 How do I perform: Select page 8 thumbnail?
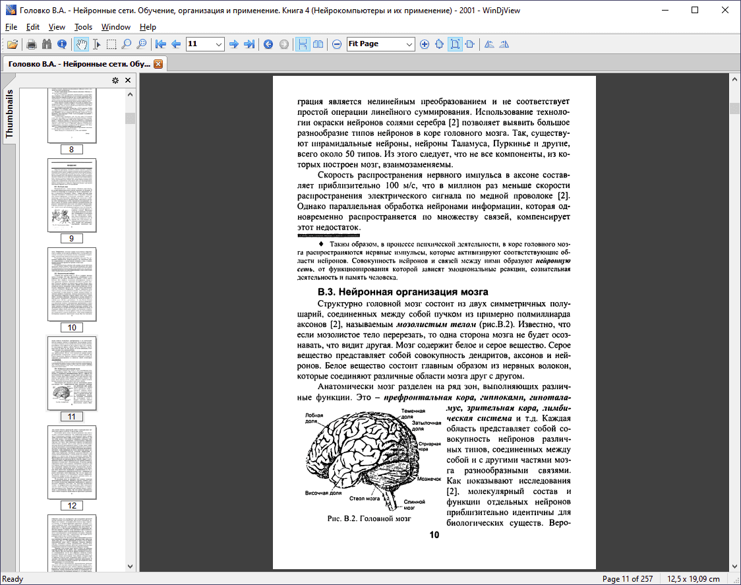[x=72, y=115]
